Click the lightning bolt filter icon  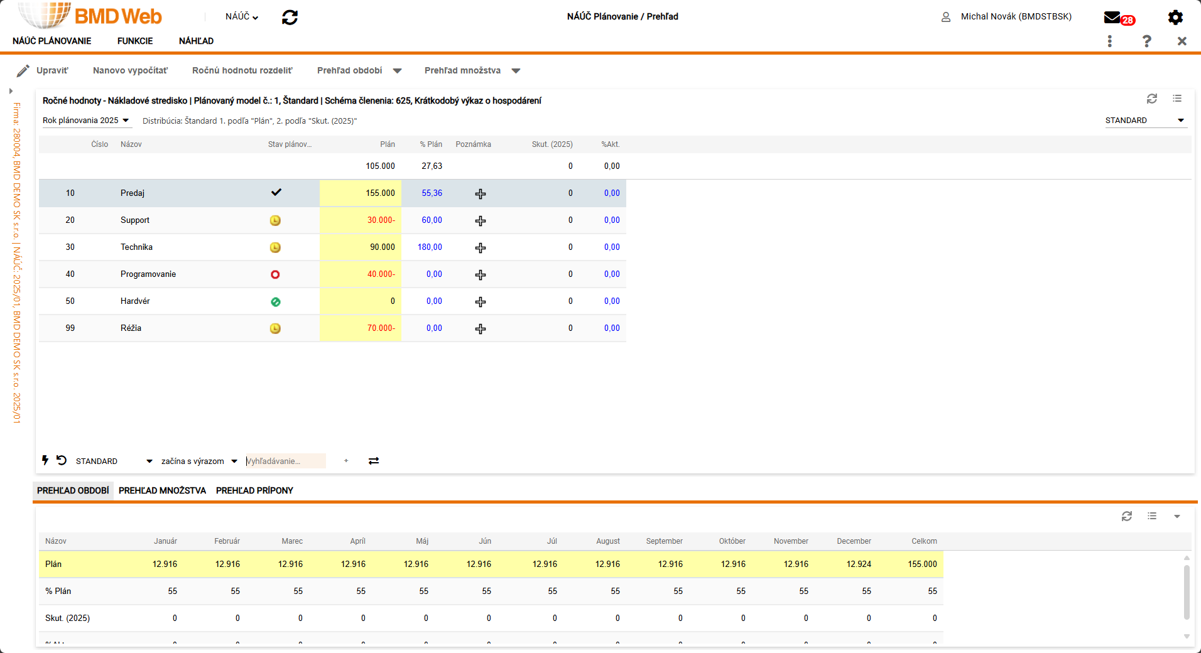[x=45, y=460]
